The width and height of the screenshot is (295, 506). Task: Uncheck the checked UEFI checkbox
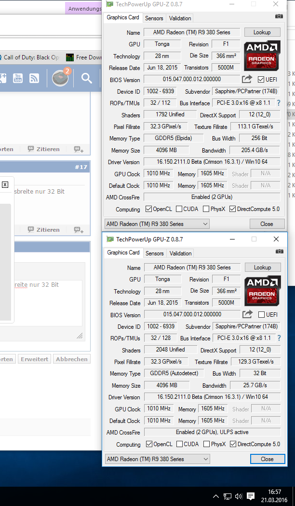tap(261, 79)
